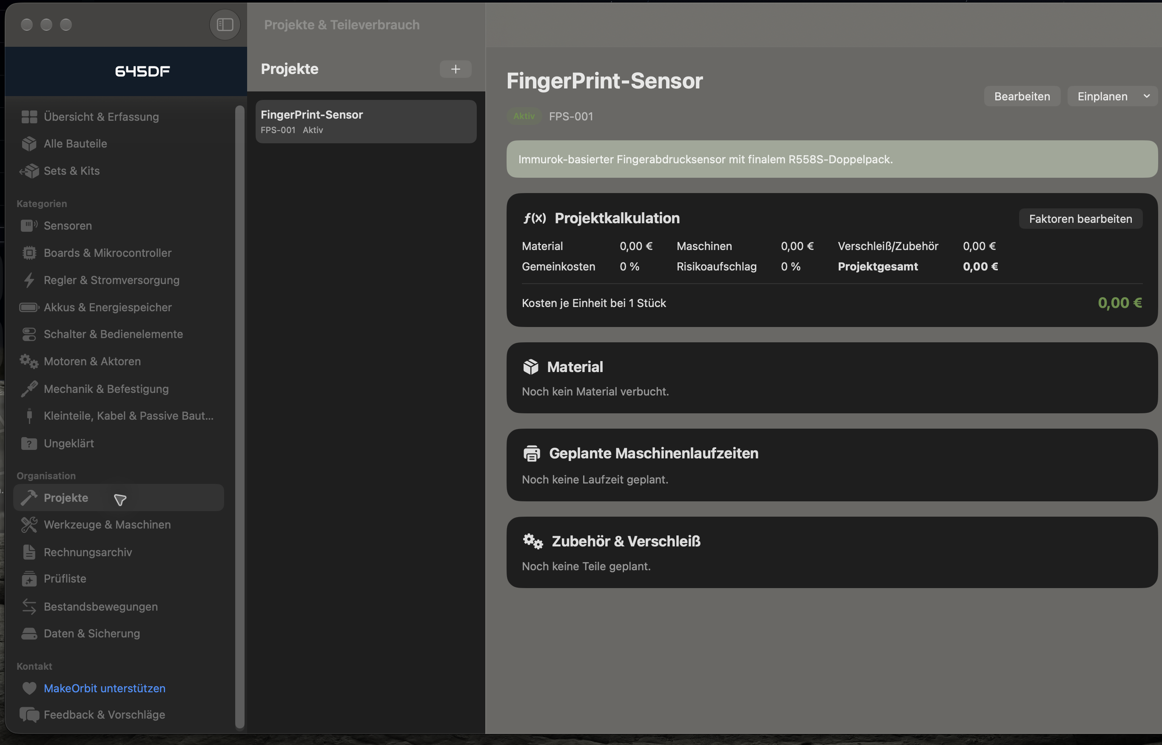Click the Sets & Kits boxes icon
Viewport: 1162px width, 745px height.
pos(29,171)
